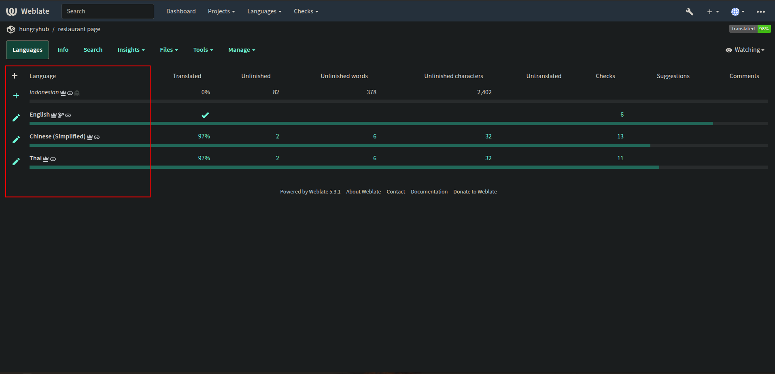Click the Weblate logo icon
The image size is (775, 374).
(11, 11)
